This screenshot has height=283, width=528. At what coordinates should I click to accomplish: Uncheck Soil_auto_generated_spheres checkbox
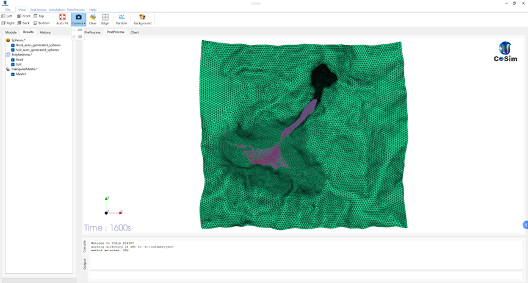coord(13,50)
